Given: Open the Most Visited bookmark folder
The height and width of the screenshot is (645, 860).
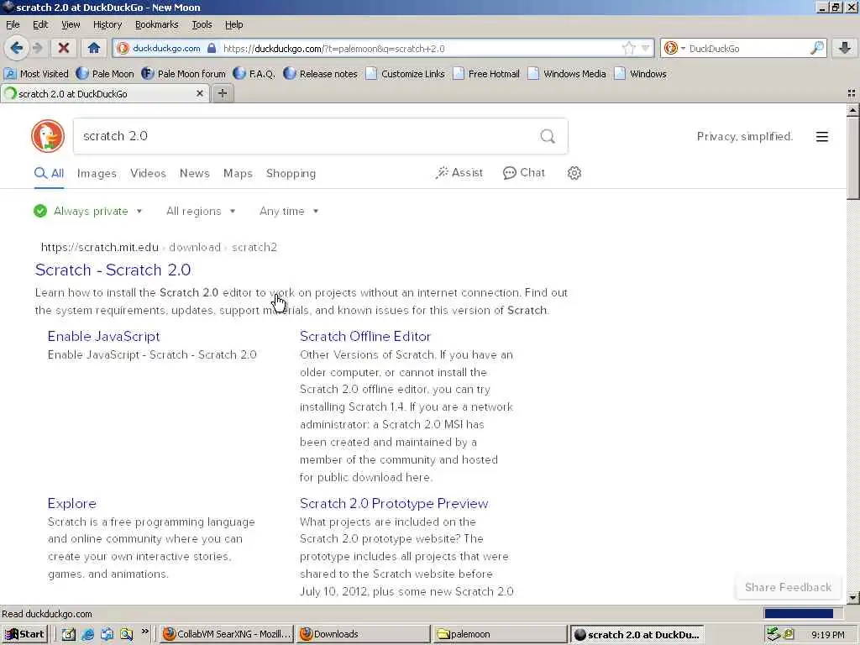Looking at the screenshot, I should pyautogui.click(x=36, y=74).
